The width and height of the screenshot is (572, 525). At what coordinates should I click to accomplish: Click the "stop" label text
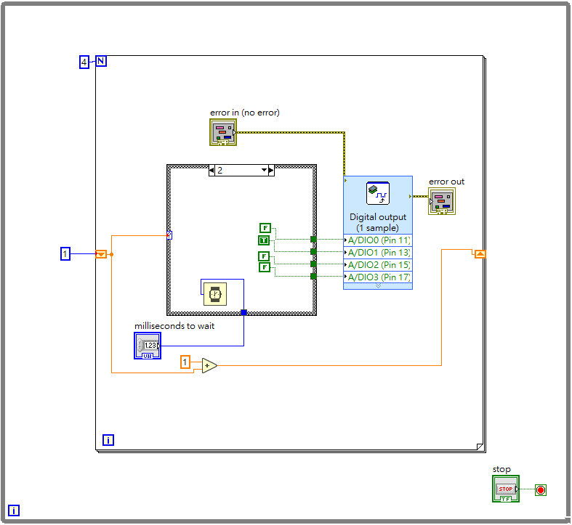coord(501,470)
